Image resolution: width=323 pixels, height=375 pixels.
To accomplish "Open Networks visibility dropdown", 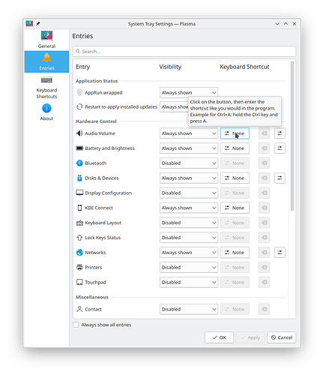I will point(189,252).
